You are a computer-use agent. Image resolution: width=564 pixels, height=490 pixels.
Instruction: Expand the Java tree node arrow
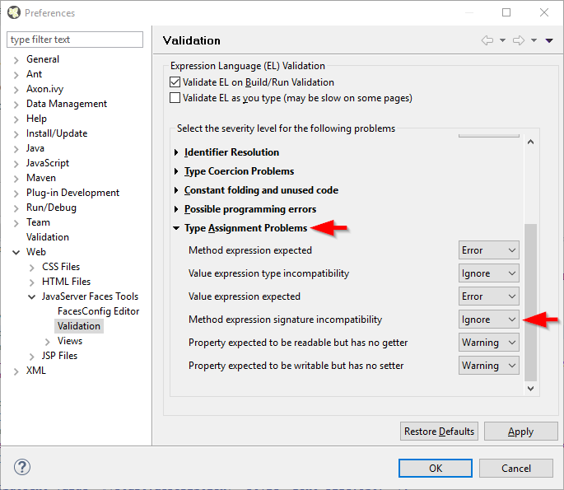16,149
